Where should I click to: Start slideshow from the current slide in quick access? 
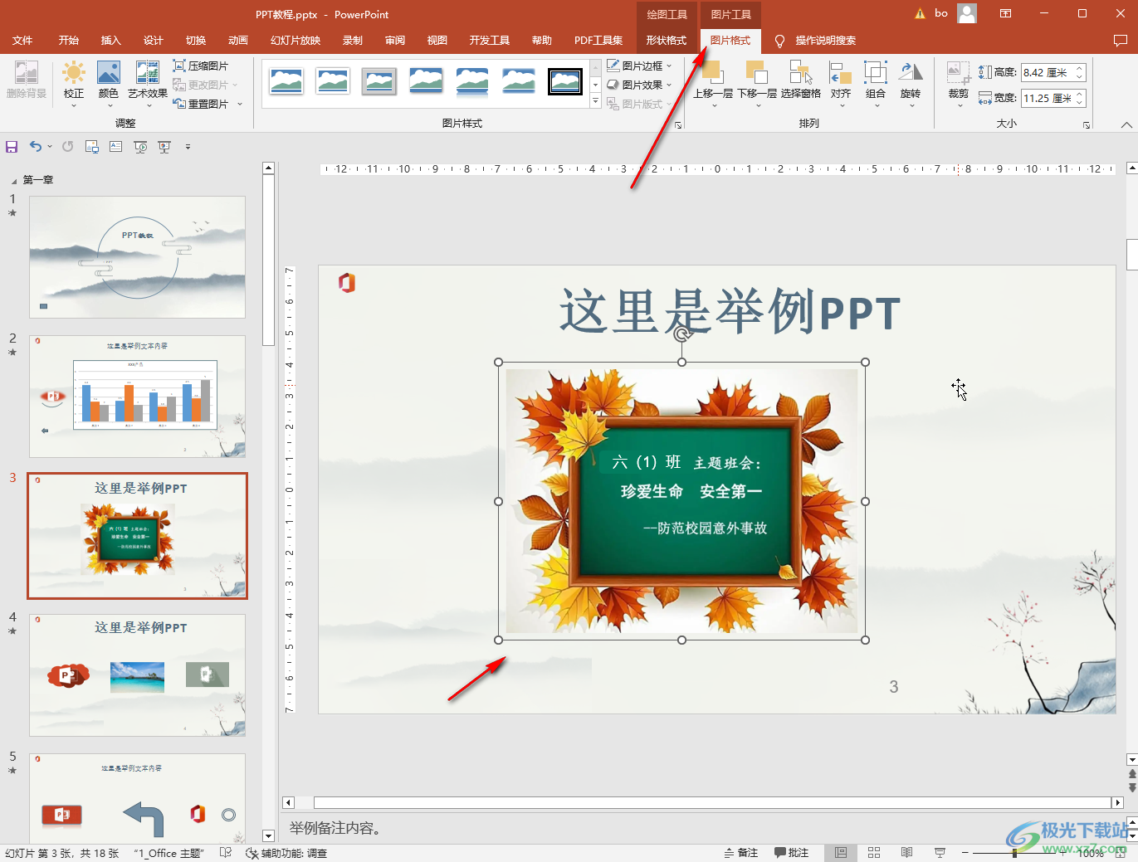(164, 147)
